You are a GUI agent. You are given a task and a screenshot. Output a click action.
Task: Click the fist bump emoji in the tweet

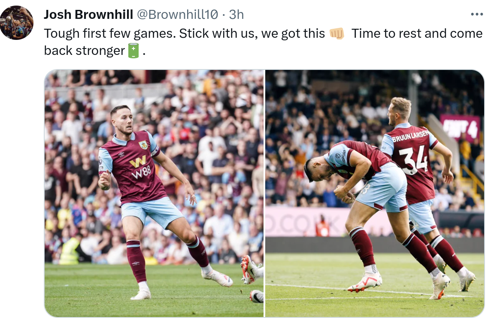337,33
